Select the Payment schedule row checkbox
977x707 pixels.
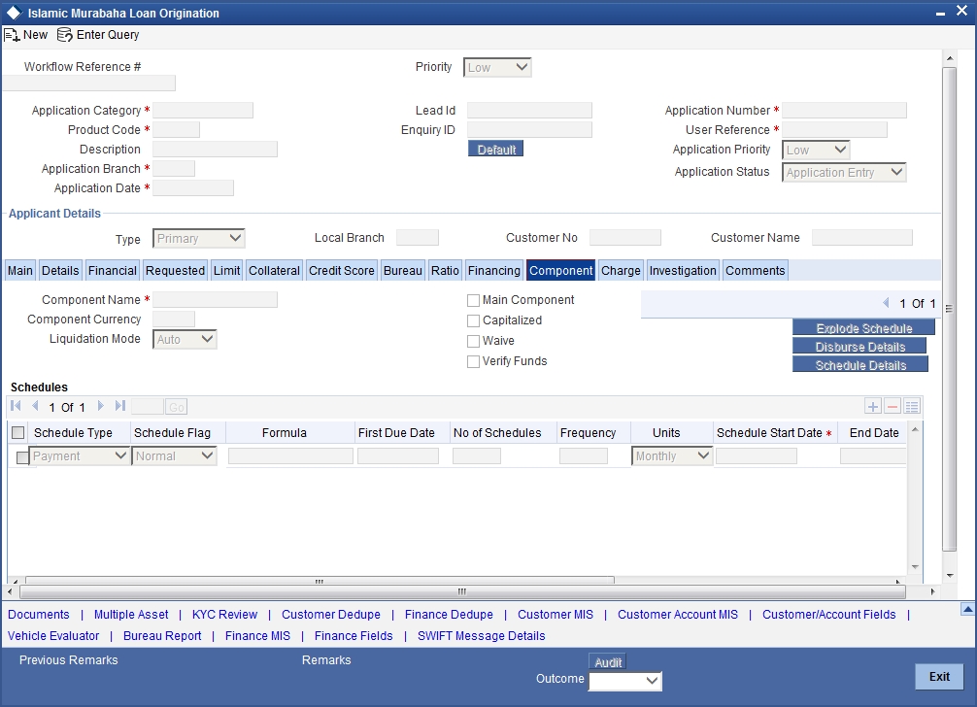coord(22,457)
